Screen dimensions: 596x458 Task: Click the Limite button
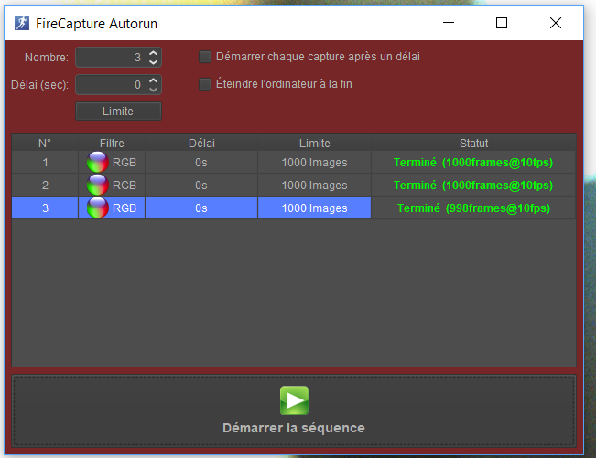click(118, 112)
